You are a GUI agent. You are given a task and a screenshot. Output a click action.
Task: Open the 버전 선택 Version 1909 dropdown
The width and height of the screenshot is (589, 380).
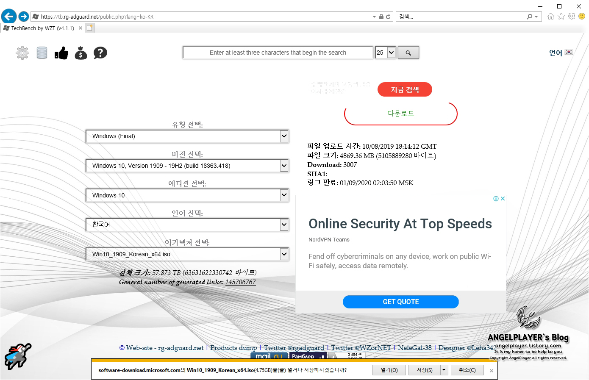pyautogui.click(x=187, y=166)
